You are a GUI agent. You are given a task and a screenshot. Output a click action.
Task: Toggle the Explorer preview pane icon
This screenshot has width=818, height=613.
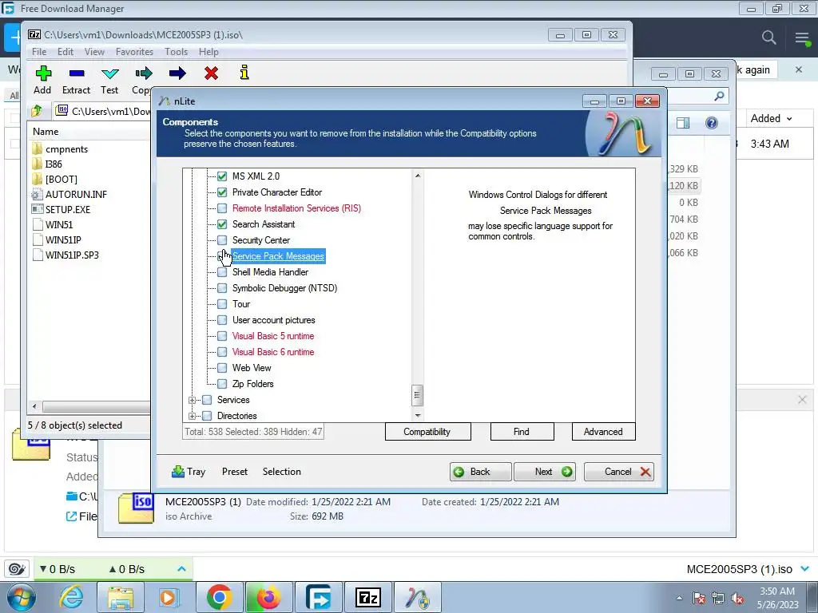point(682,122)
